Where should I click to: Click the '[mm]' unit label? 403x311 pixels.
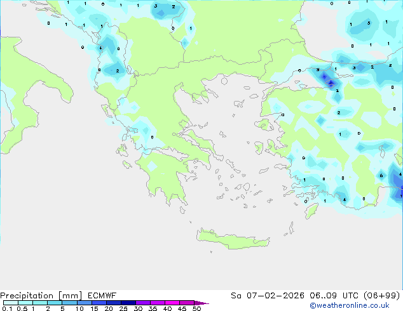point(71,296)
